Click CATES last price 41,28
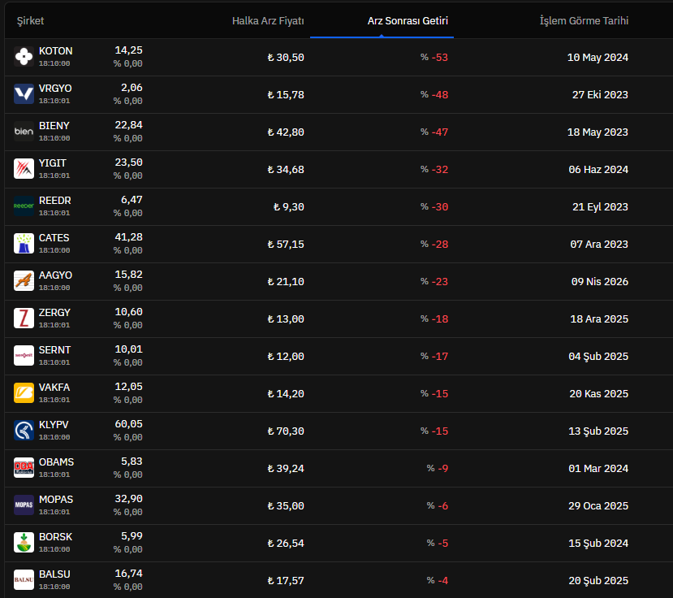Viewport: 673px width, 598px height. coord(129,237)
